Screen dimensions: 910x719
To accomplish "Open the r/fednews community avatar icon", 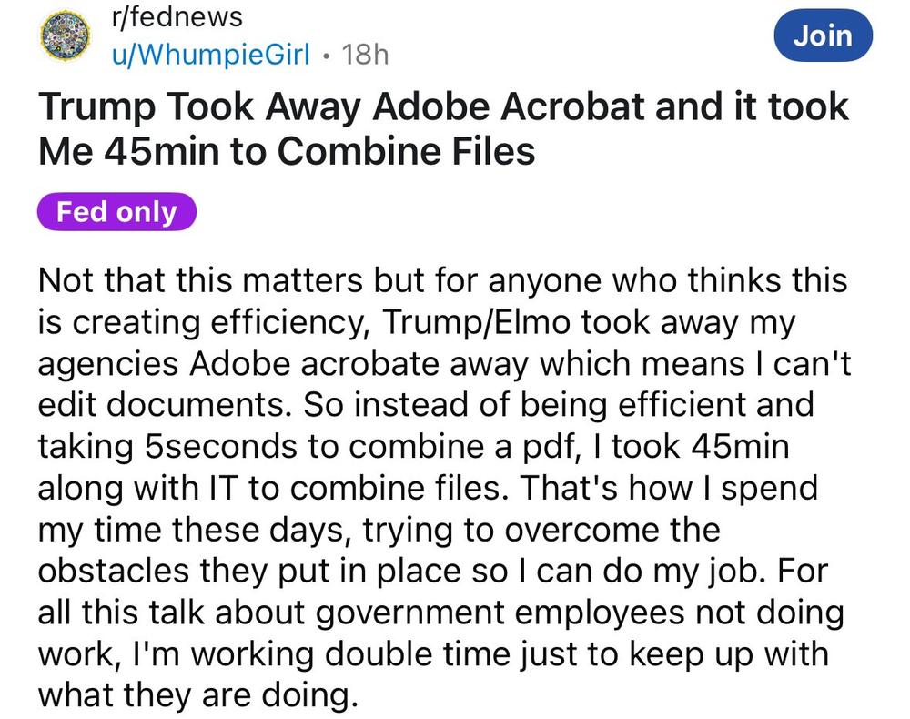I will (x=65, y=36).
